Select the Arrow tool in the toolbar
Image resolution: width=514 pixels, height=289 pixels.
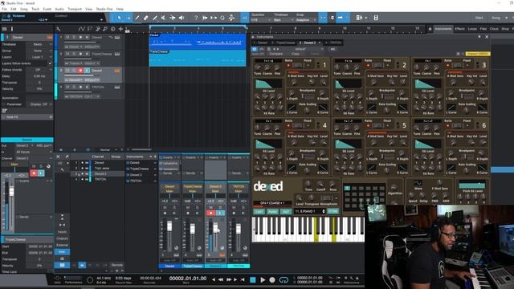(x=120, y=18)
